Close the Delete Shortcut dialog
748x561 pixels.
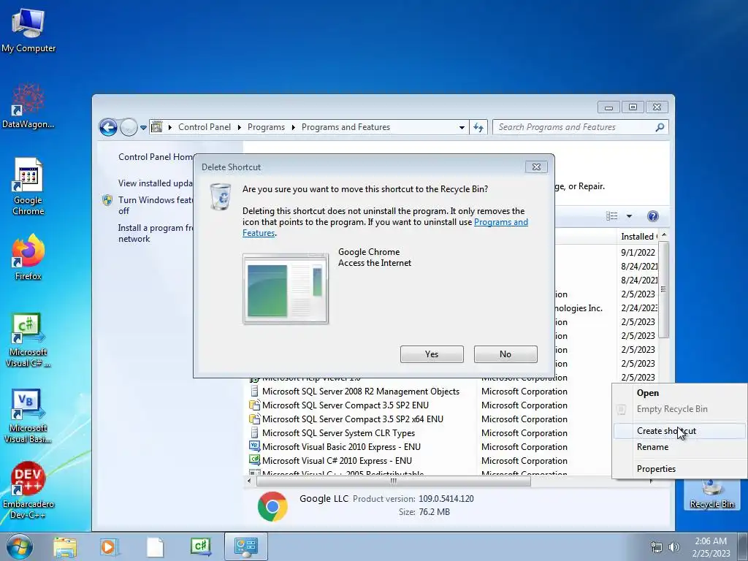[x=536, y=167]
